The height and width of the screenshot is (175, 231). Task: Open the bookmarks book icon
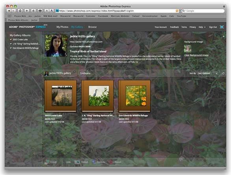coord(9,16)
